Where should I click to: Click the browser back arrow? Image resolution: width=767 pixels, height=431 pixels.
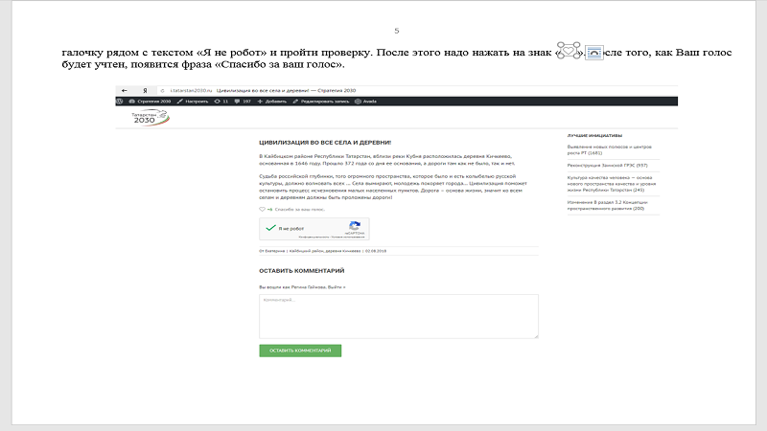pyautogui.click(x=125, y=90)
